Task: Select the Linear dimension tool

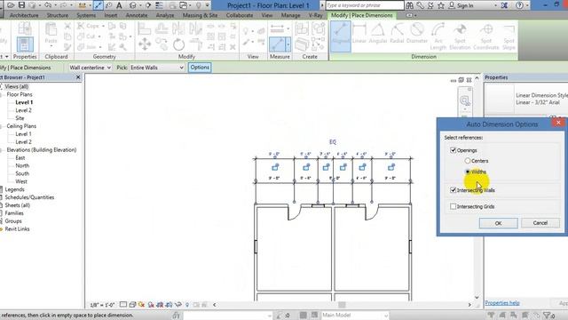Action: click(359, 34)
